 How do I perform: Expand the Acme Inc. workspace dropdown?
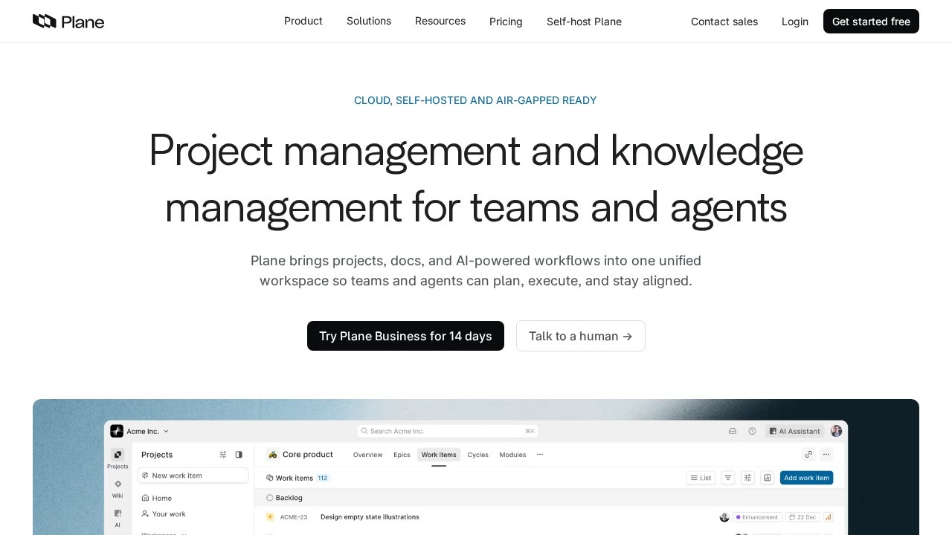pos(166,431)
